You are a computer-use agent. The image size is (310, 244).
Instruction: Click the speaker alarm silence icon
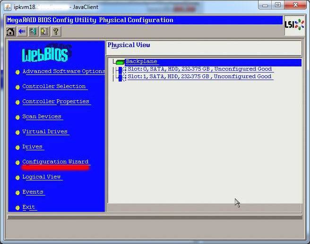point(45,32)
